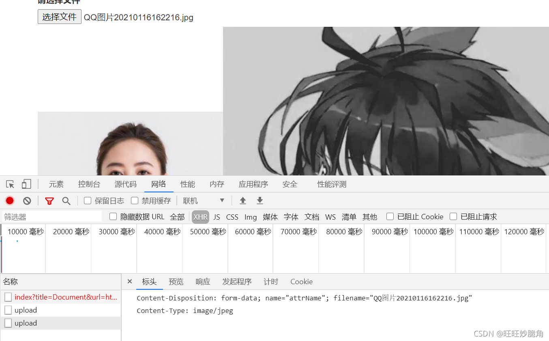Enable the 禁用缓存 checkbox
The height and width of the screenshot is (341, 549).
click(135, 201)
